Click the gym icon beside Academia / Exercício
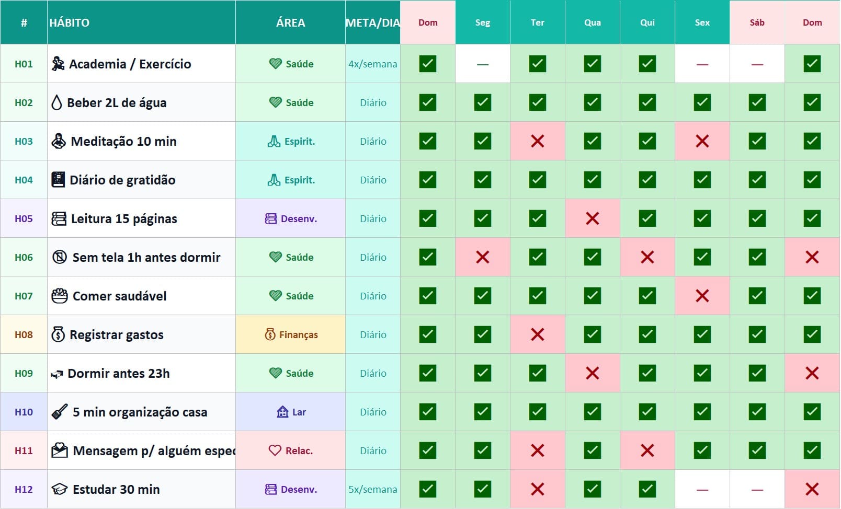Image resolution: width=841 pixels, height=509 pixels. click(x=58, y=64)
